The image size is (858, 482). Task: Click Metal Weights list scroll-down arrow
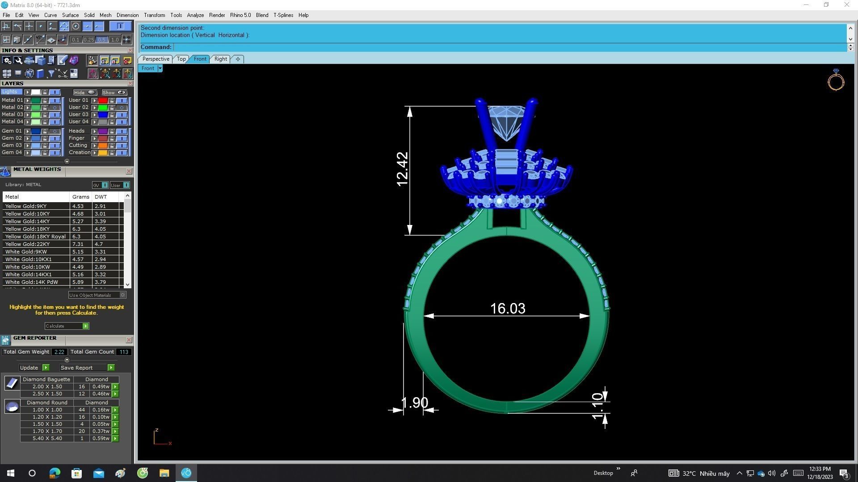tap(128, 284)
